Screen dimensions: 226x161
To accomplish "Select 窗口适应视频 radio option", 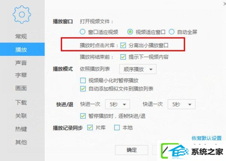I will (x=82, y=32).
